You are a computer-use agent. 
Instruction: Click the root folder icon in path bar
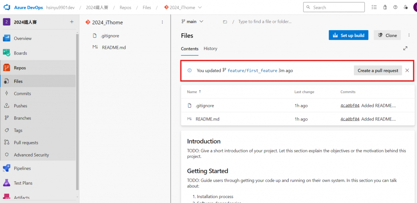(x=225, y=22)
